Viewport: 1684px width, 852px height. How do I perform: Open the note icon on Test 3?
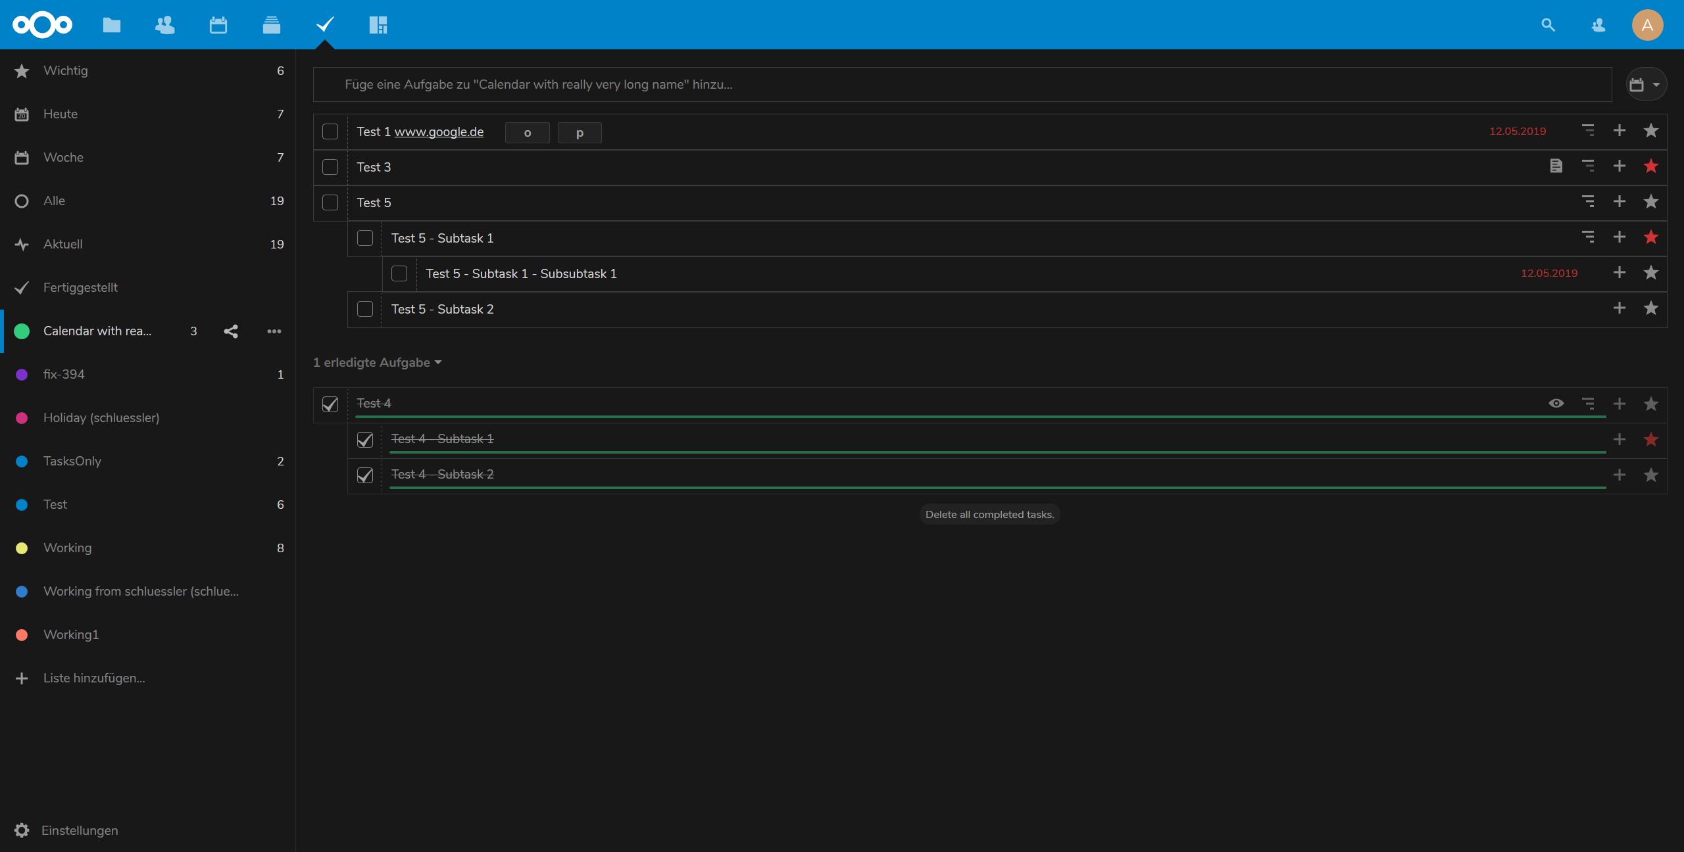1556,166
